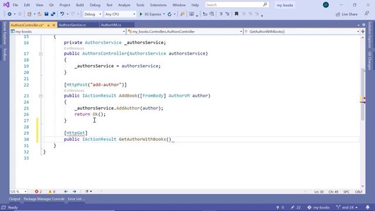Screen dimensions: 375x211
Task: Go to next issue with right arrow
Action: (74, 192)
